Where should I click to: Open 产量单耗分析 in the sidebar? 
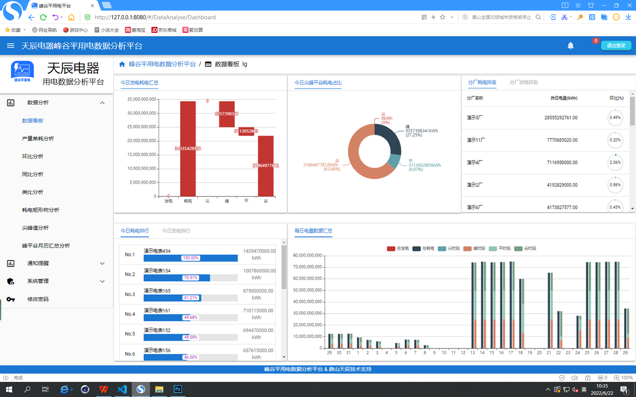[38, 138]
